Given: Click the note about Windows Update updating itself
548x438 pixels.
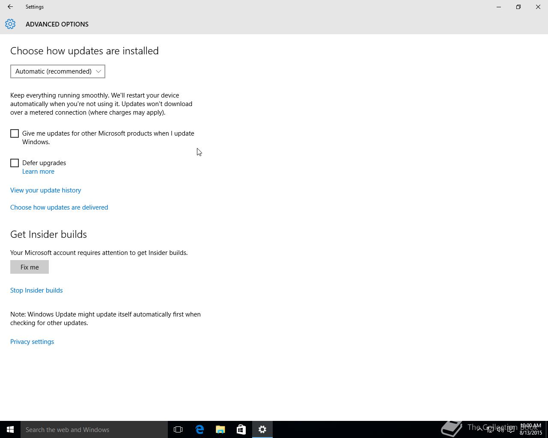Looking at the screenshot, I should (x=105, y=319).
